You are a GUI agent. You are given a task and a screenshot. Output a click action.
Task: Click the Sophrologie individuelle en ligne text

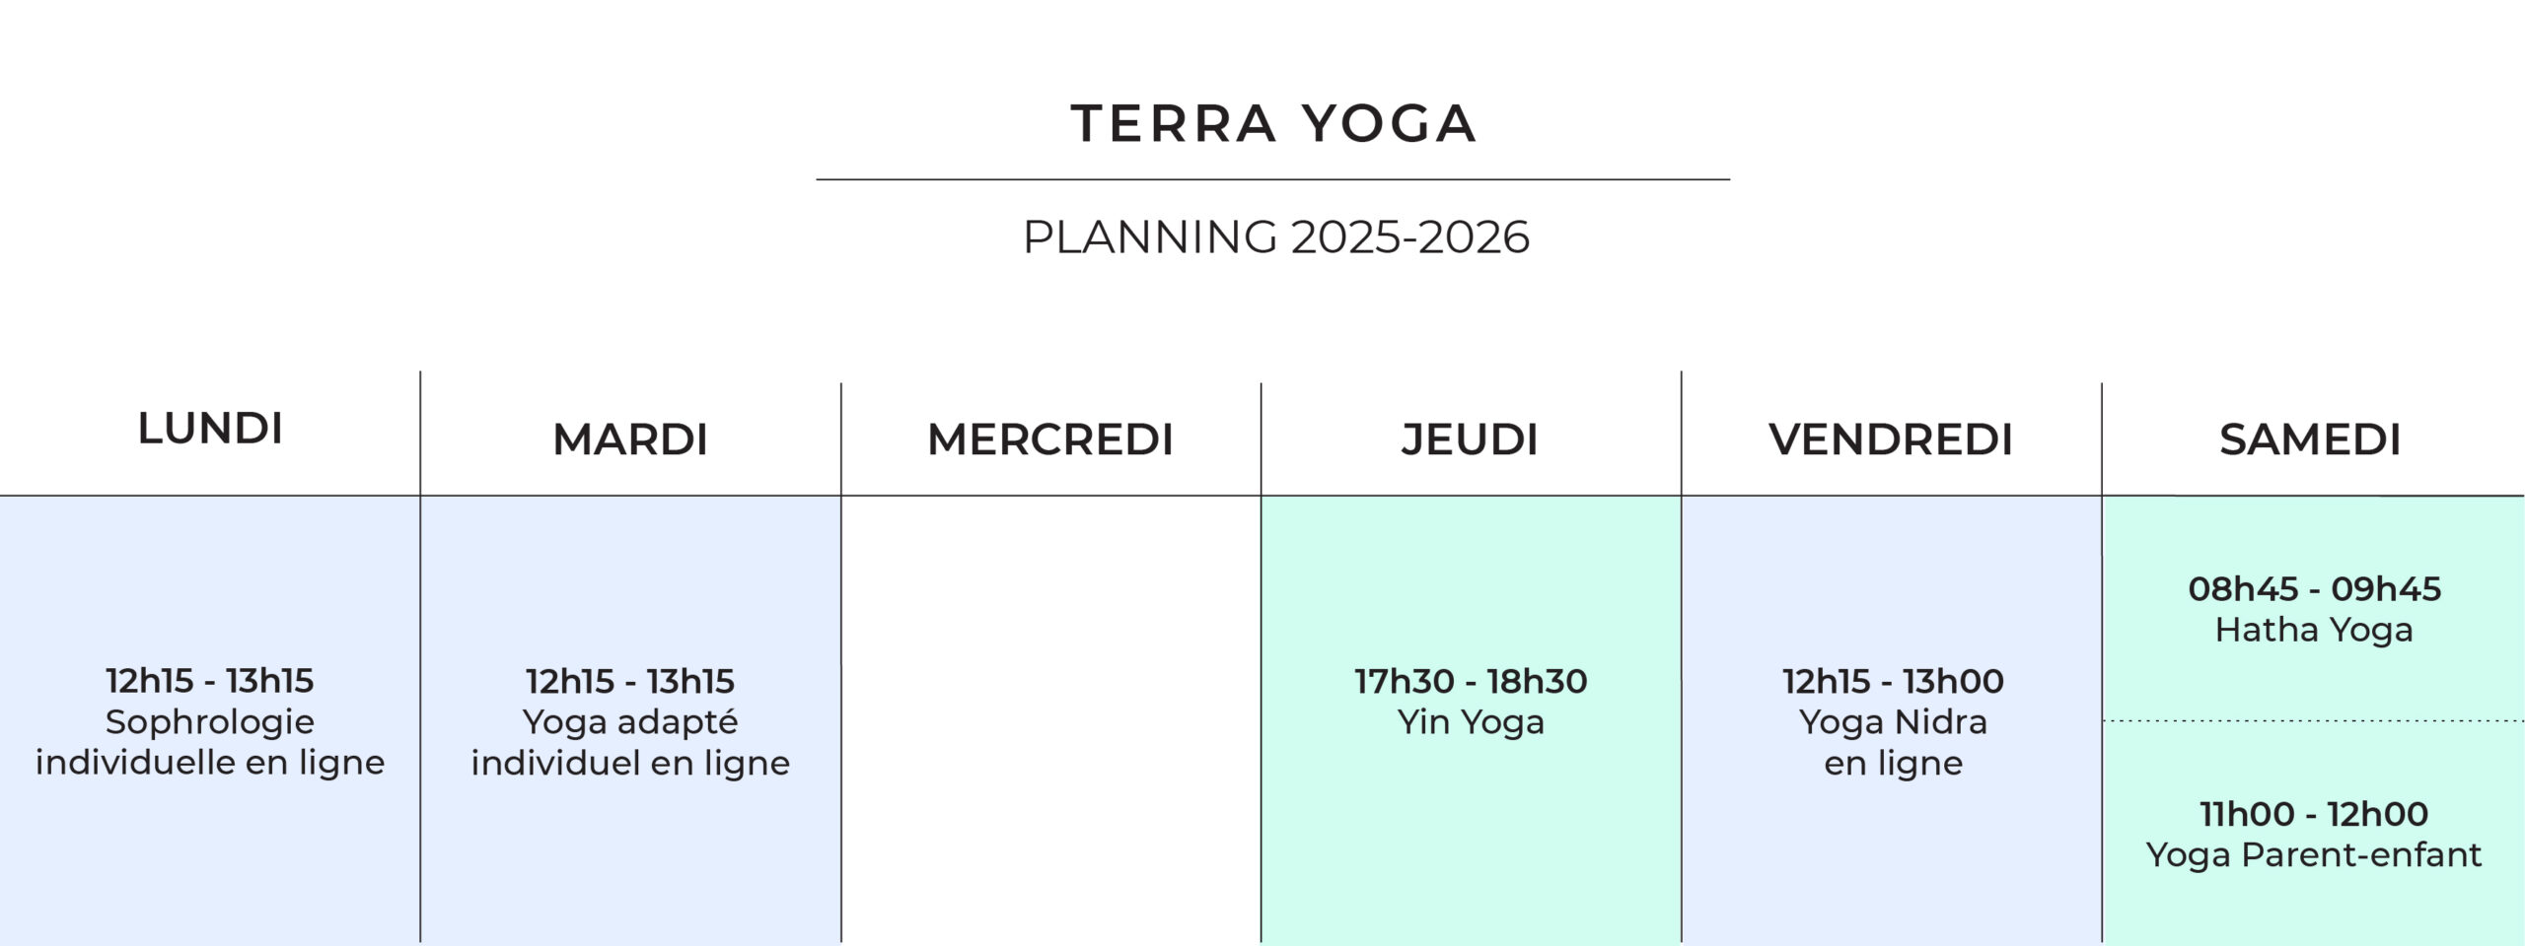point(210,742)
